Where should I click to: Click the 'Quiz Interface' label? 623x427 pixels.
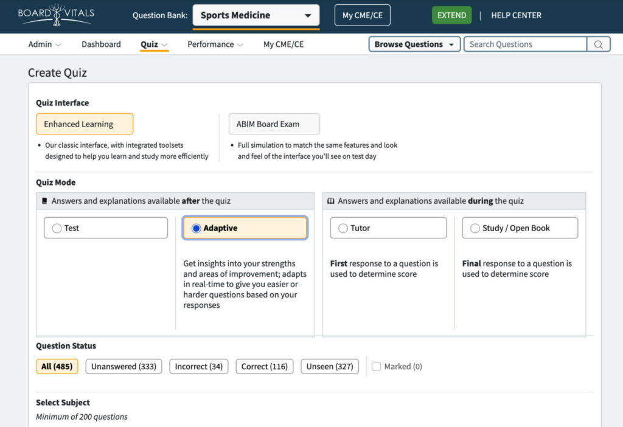(x=63, y=103)
